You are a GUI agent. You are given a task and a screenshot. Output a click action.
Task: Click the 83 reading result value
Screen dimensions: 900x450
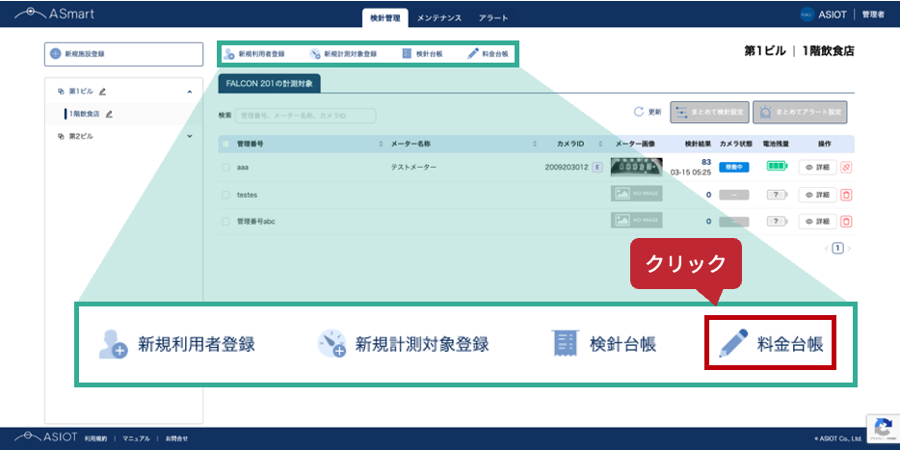coord(706,162)
